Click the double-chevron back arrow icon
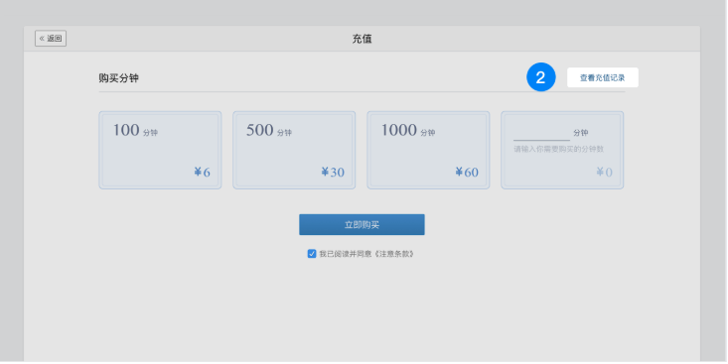728x364 pixels. [42, 39]
